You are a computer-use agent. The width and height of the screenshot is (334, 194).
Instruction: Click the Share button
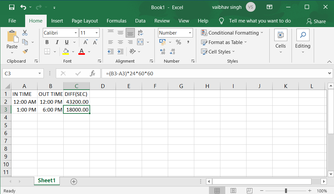pyautogui.click(x=316, y=21)
